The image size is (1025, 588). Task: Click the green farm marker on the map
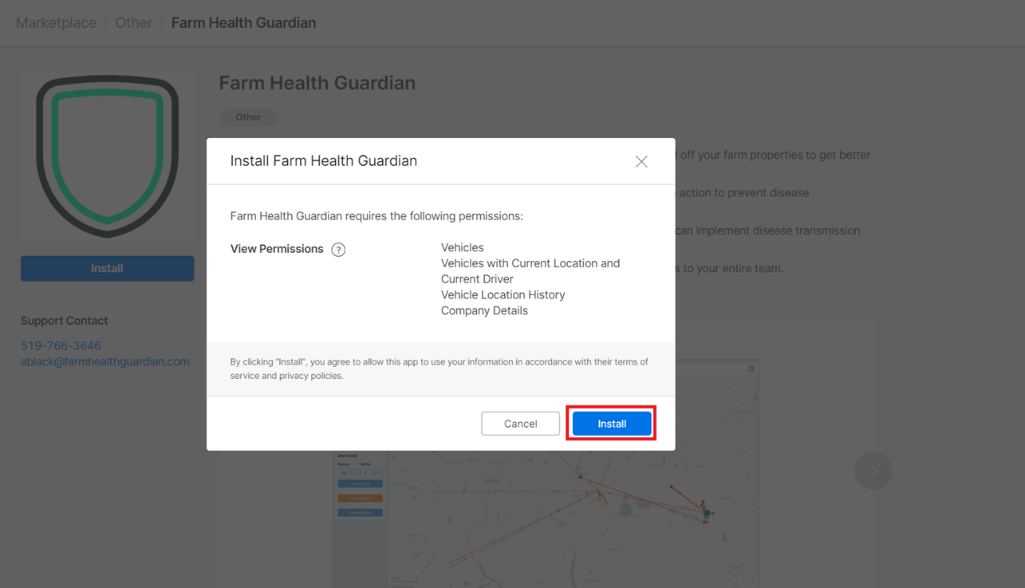(x=706, y=514)
